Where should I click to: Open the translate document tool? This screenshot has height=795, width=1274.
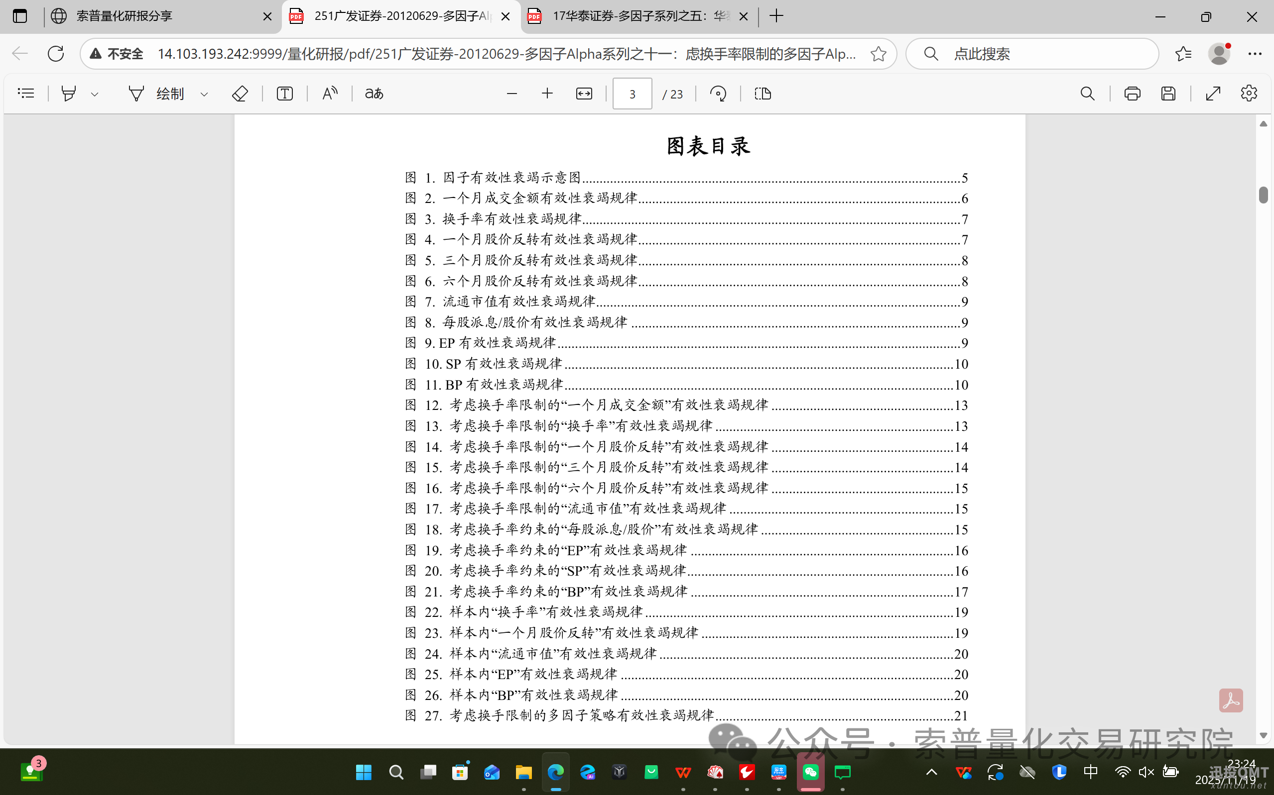click(374, 93)
